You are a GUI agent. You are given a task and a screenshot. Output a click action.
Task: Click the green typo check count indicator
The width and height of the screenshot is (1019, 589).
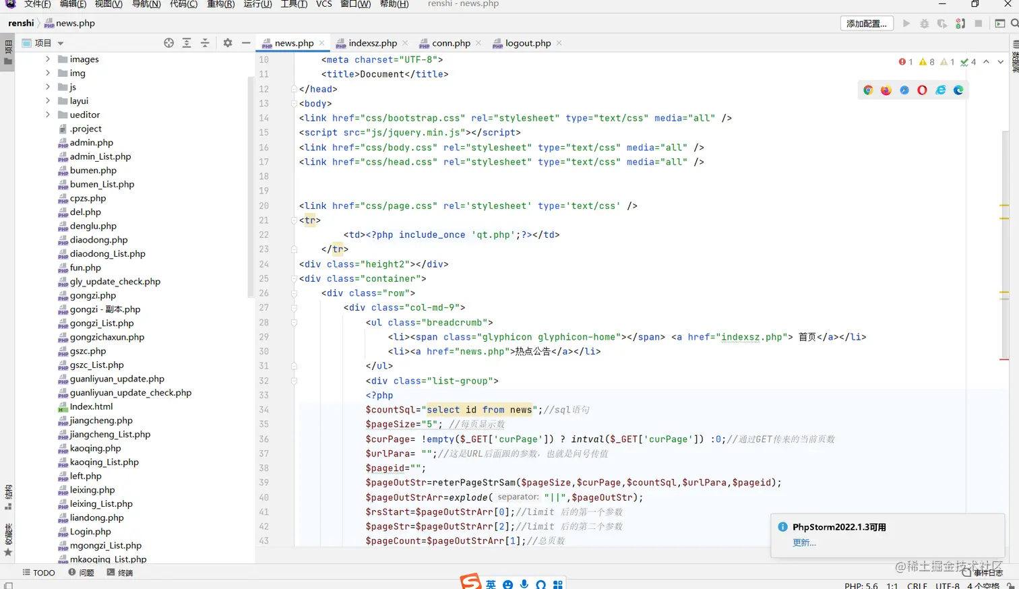click(968, 62)
